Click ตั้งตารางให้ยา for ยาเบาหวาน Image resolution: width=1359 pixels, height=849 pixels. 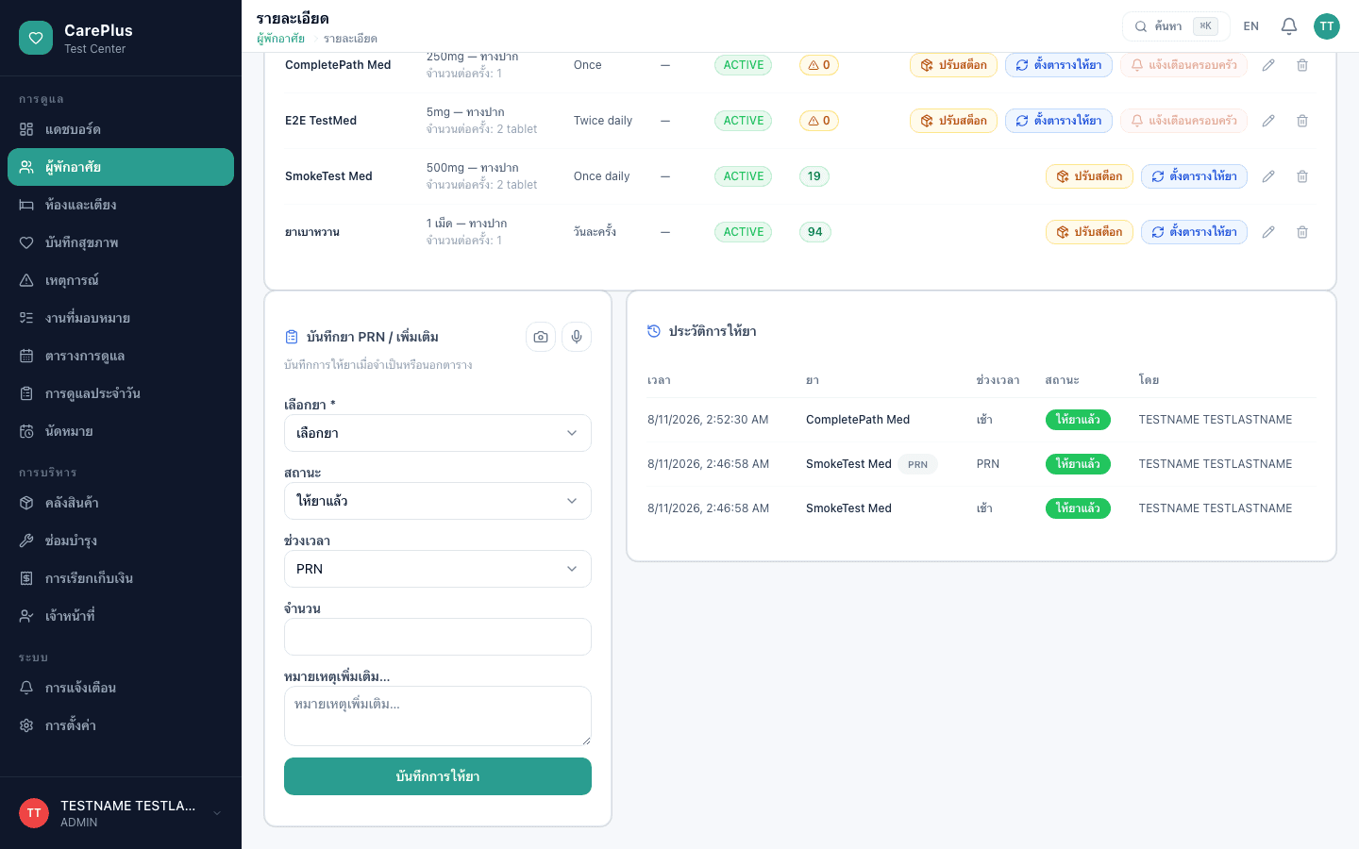tap(1194, 232)
